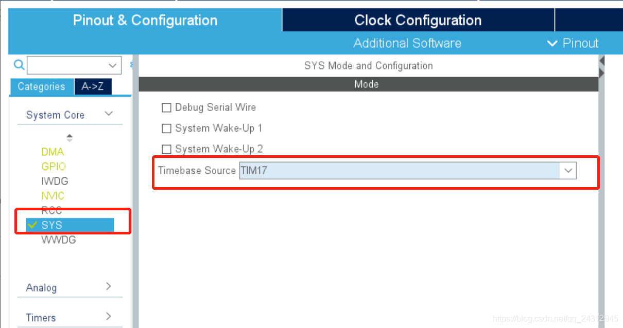Toggle System Wake-Up 1 checkbox
The image size is (623, 328).
(166, 128)
